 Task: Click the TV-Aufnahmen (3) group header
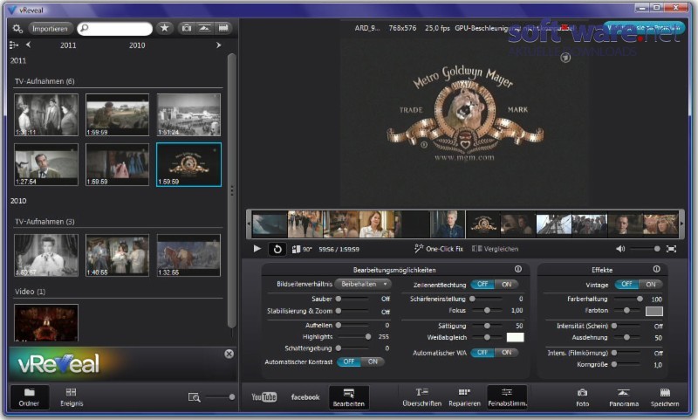pos(44,222)
